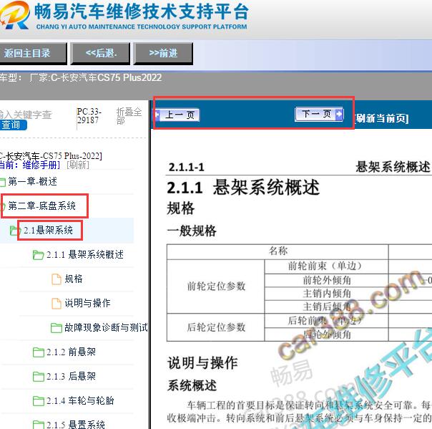
Task: Go back using <<后退 button
Action: 101,53
